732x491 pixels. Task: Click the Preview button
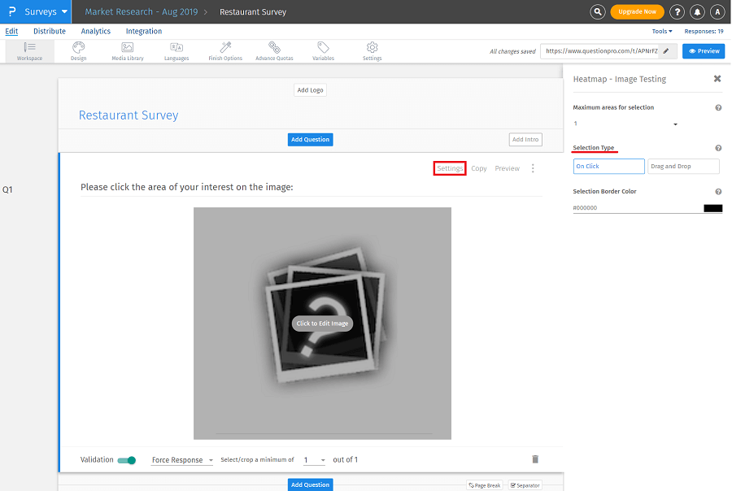(703, 50)
